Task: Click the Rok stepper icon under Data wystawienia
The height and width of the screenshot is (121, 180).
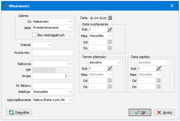Action: tap(110, 30)
